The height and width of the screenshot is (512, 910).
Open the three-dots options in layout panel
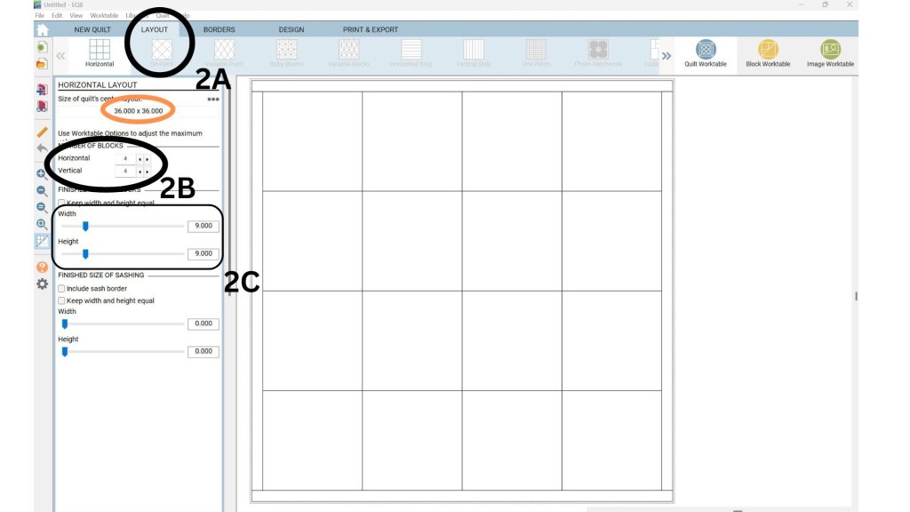213,100
